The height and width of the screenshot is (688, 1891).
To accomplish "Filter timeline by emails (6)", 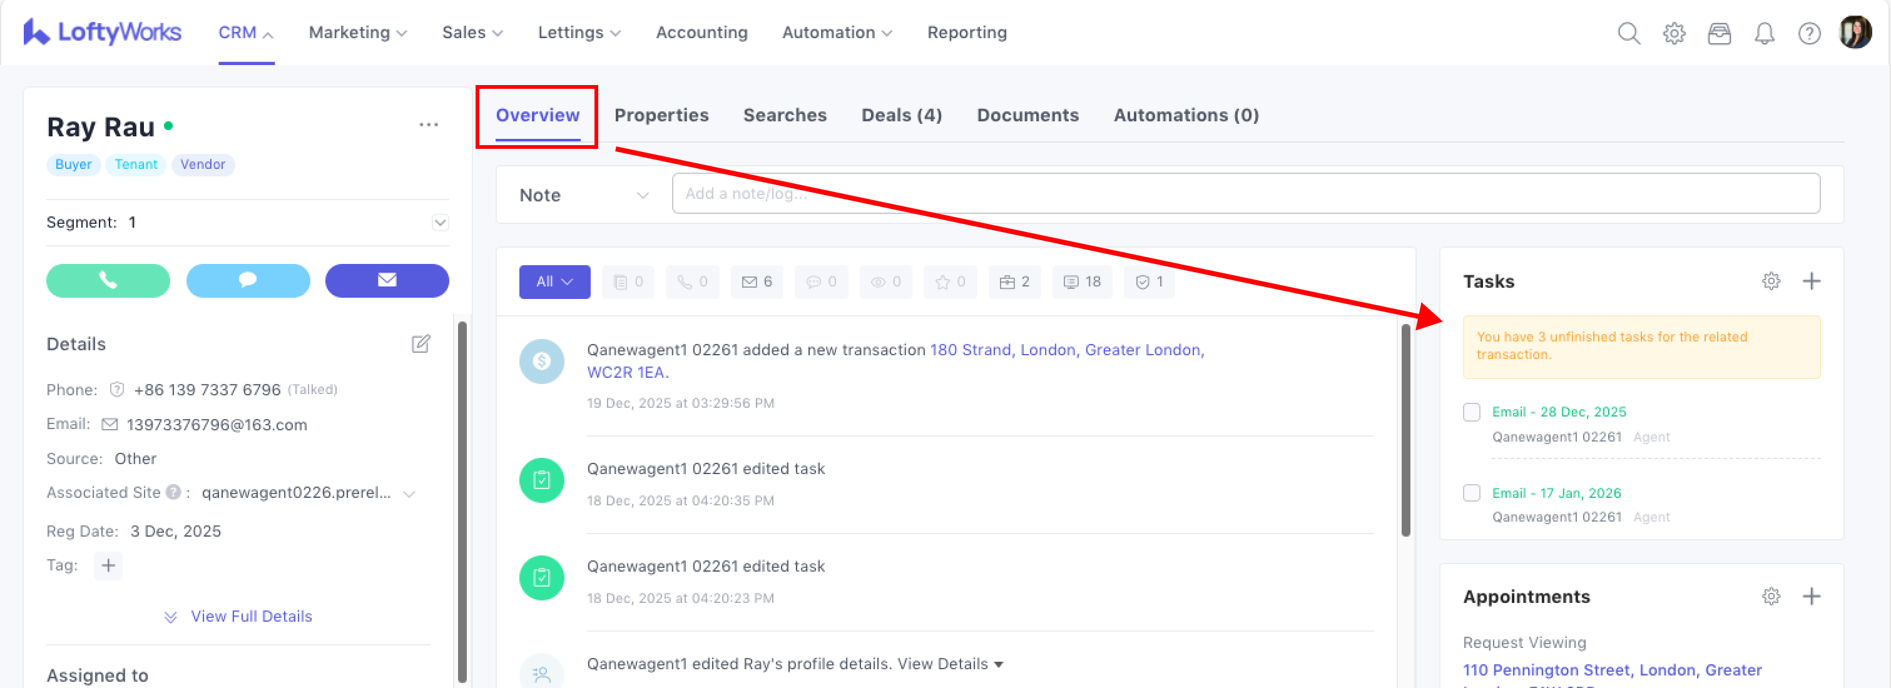I will 757,281.
